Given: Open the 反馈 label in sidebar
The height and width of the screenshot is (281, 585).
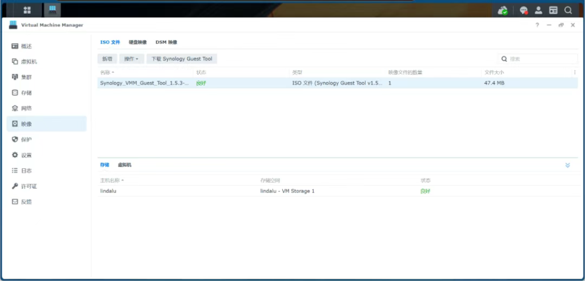Looking at the screenshot, I should point(26,202).
